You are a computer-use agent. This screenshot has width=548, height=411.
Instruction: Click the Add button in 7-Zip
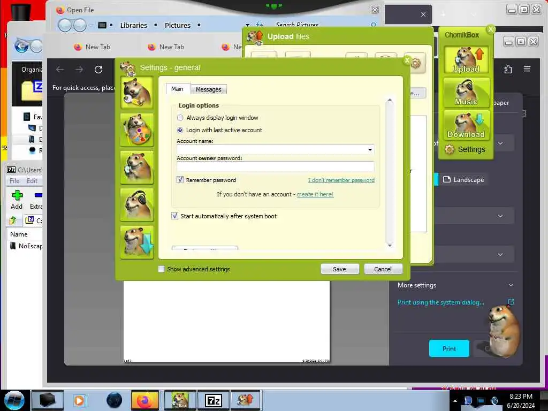coord(17,200)
